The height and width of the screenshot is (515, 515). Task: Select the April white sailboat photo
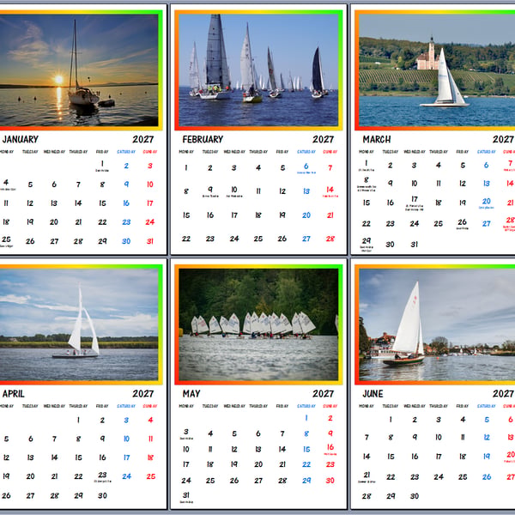tap(78, 324)
